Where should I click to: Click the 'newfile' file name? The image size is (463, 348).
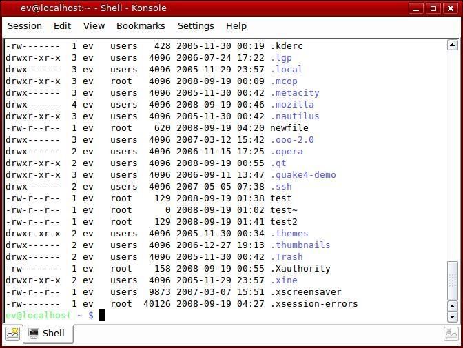click(x=289, y=128)
